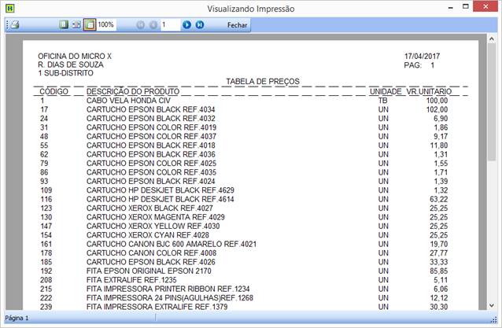Go to the previous page
502x328 pixels.
(153, 25)
